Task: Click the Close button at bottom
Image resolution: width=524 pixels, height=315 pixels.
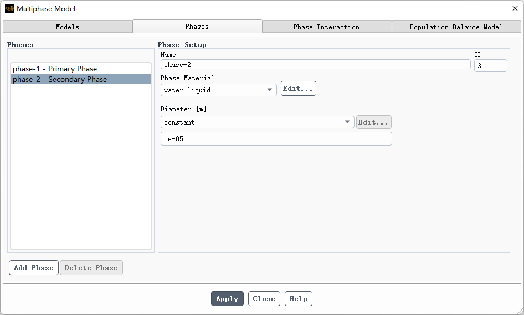Action: pyautogui.click(x=264, y=299)
